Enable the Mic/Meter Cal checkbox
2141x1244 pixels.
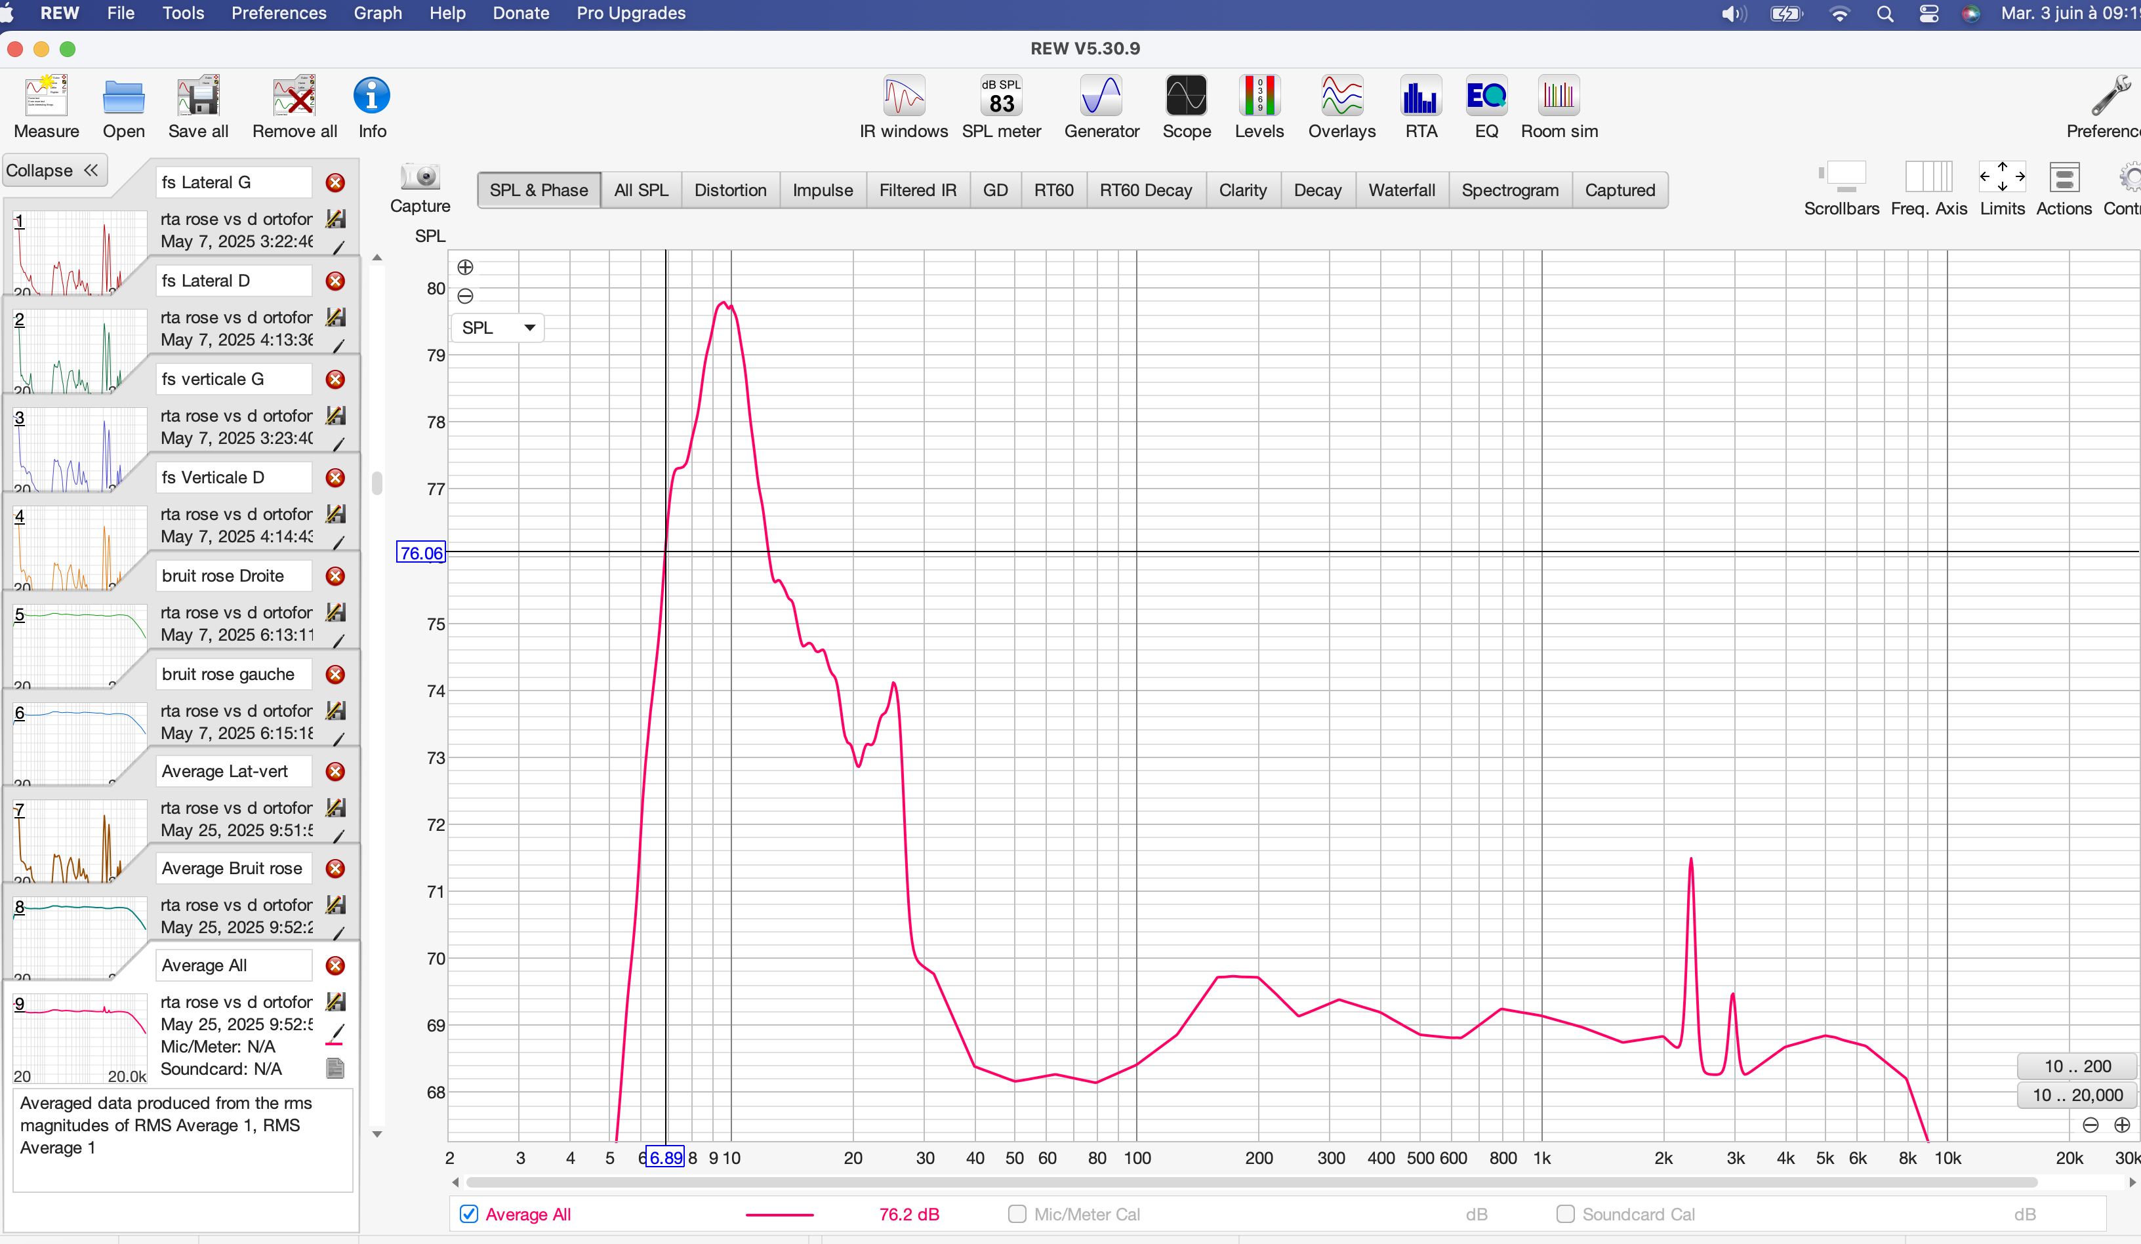tap(1017, 1213)
